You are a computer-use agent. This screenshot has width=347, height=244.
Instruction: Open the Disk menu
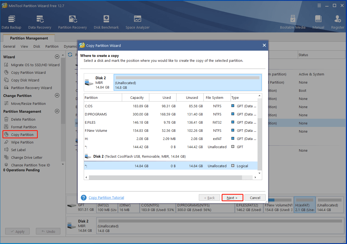click(x=37, y=46)
